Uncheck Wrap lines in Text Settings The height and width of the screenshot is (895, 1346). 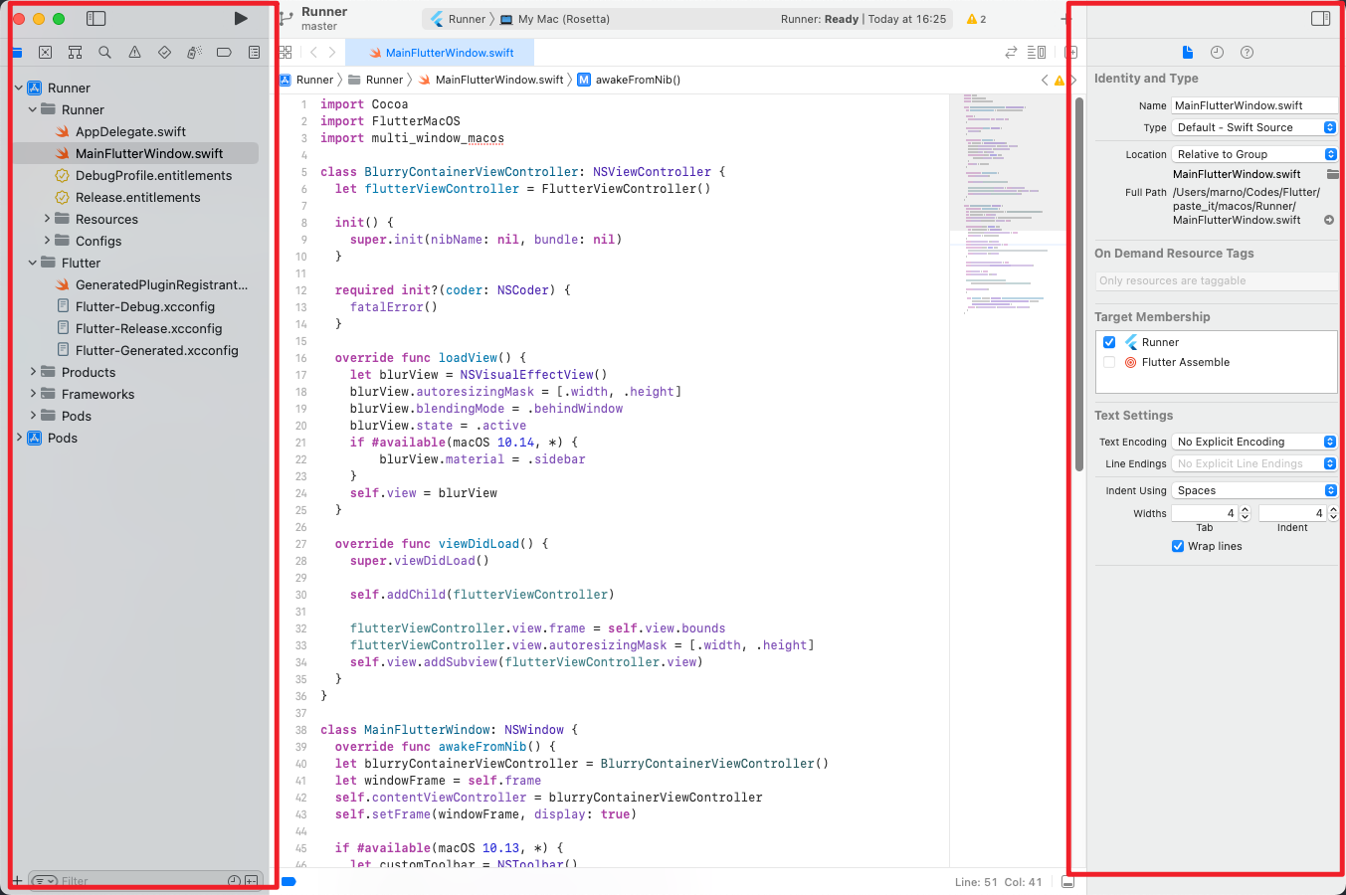coord(1177,546)
